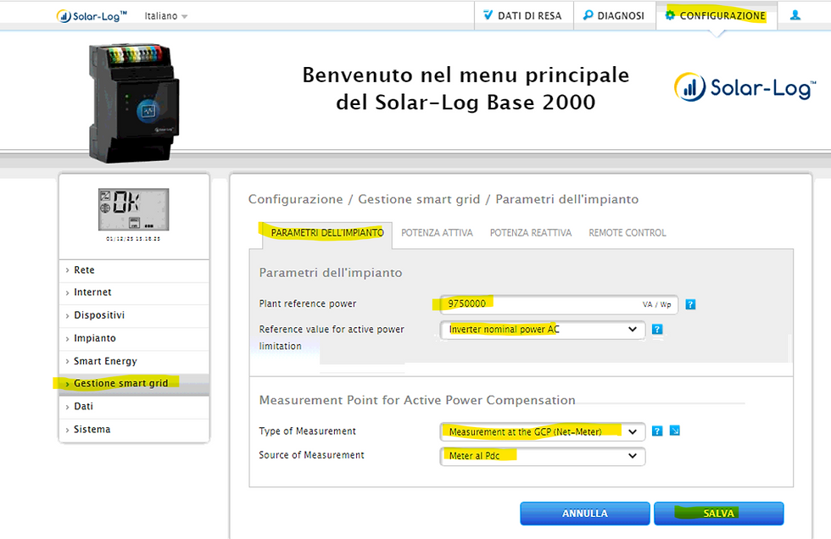Click the user profile icon

pyautogui.click(x=795, y=16)
